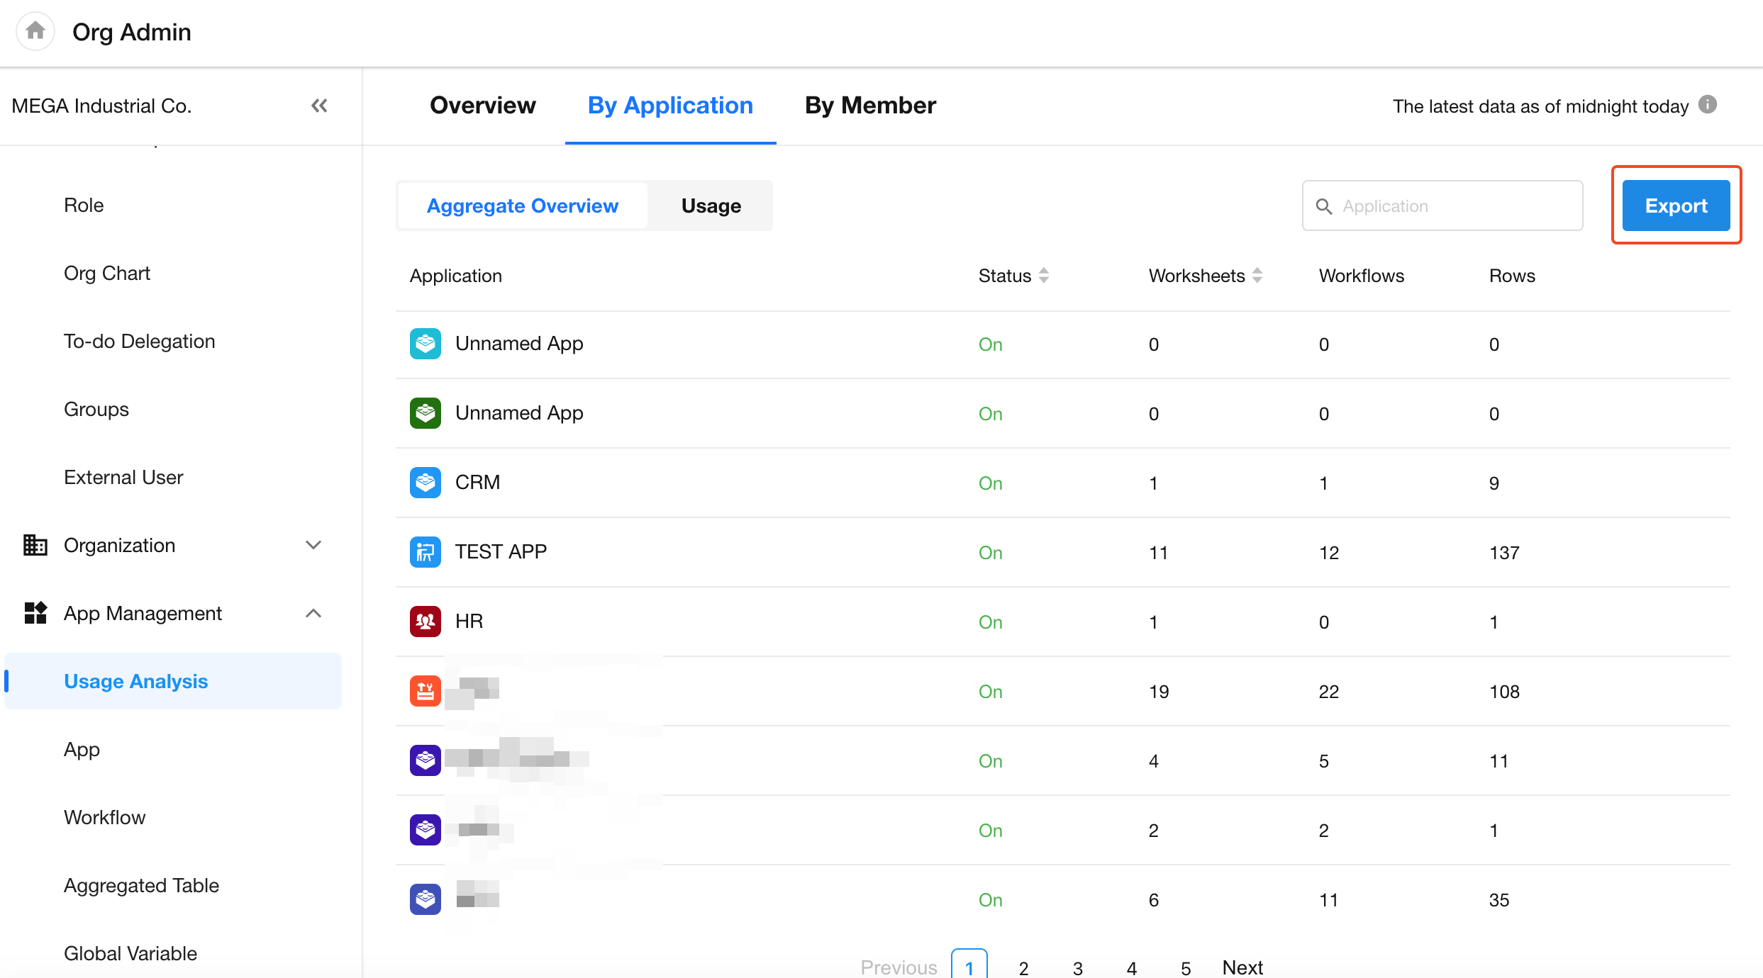The image size is (1763, 978).
Task: Click the Application column header
Action: pos(456,276)
